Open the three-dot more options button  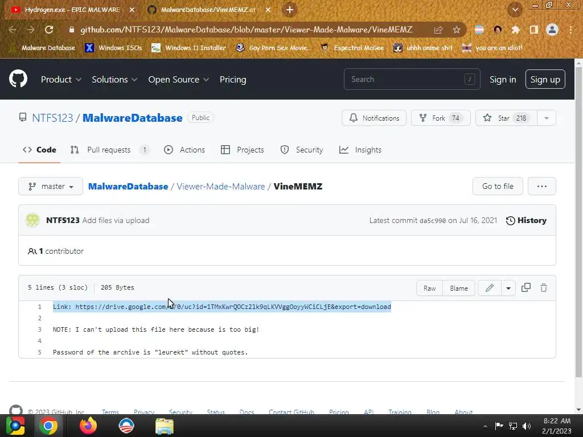(x=542, y=186)
